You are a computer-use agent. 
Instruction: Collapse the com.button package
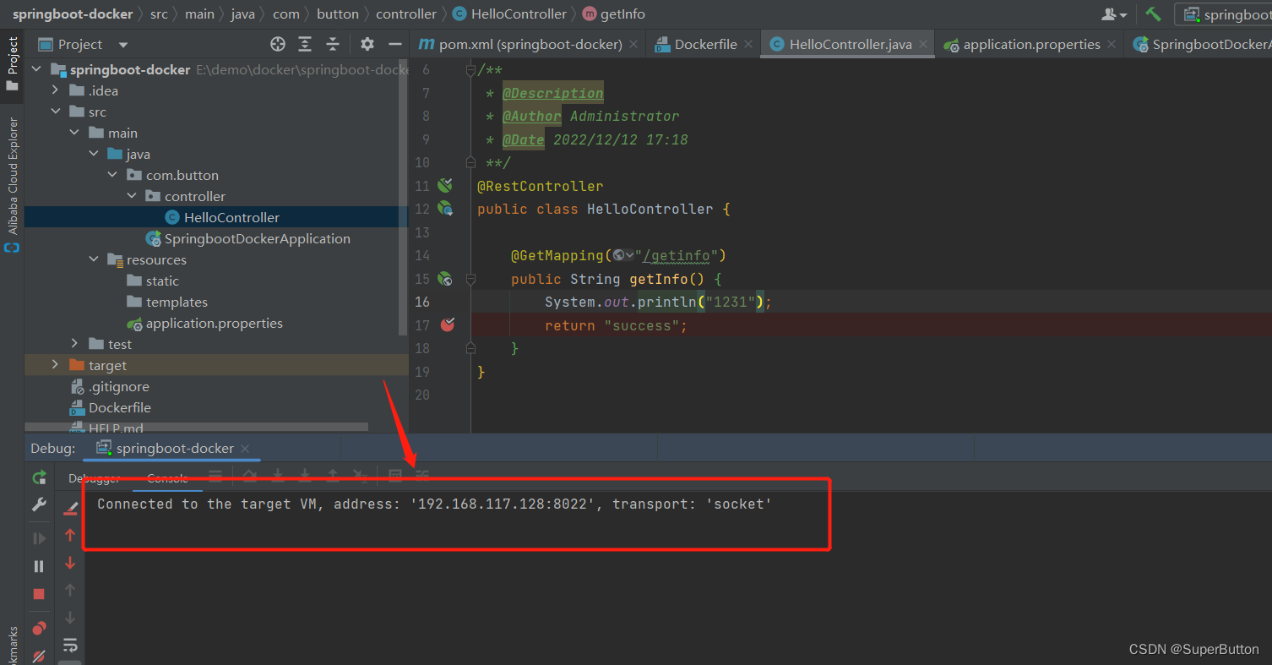click(x=112, y=175)
